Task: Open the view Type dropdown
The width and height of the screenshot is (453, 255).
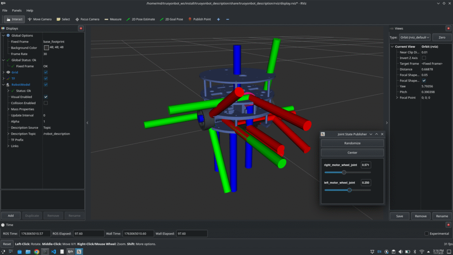Action: (415, 38)
